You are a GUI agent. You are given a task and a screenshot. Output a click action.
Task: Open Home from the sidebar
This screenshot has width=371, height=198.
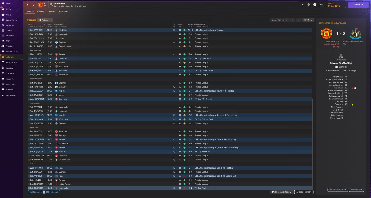(12, 3)
